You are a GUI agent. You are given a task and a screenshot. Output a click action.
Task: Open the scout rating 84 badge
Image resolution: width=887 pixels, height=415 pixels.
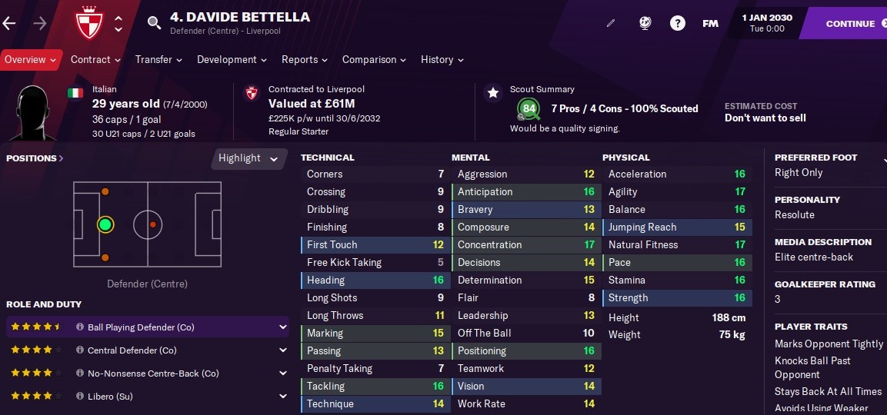click(529, 108)
